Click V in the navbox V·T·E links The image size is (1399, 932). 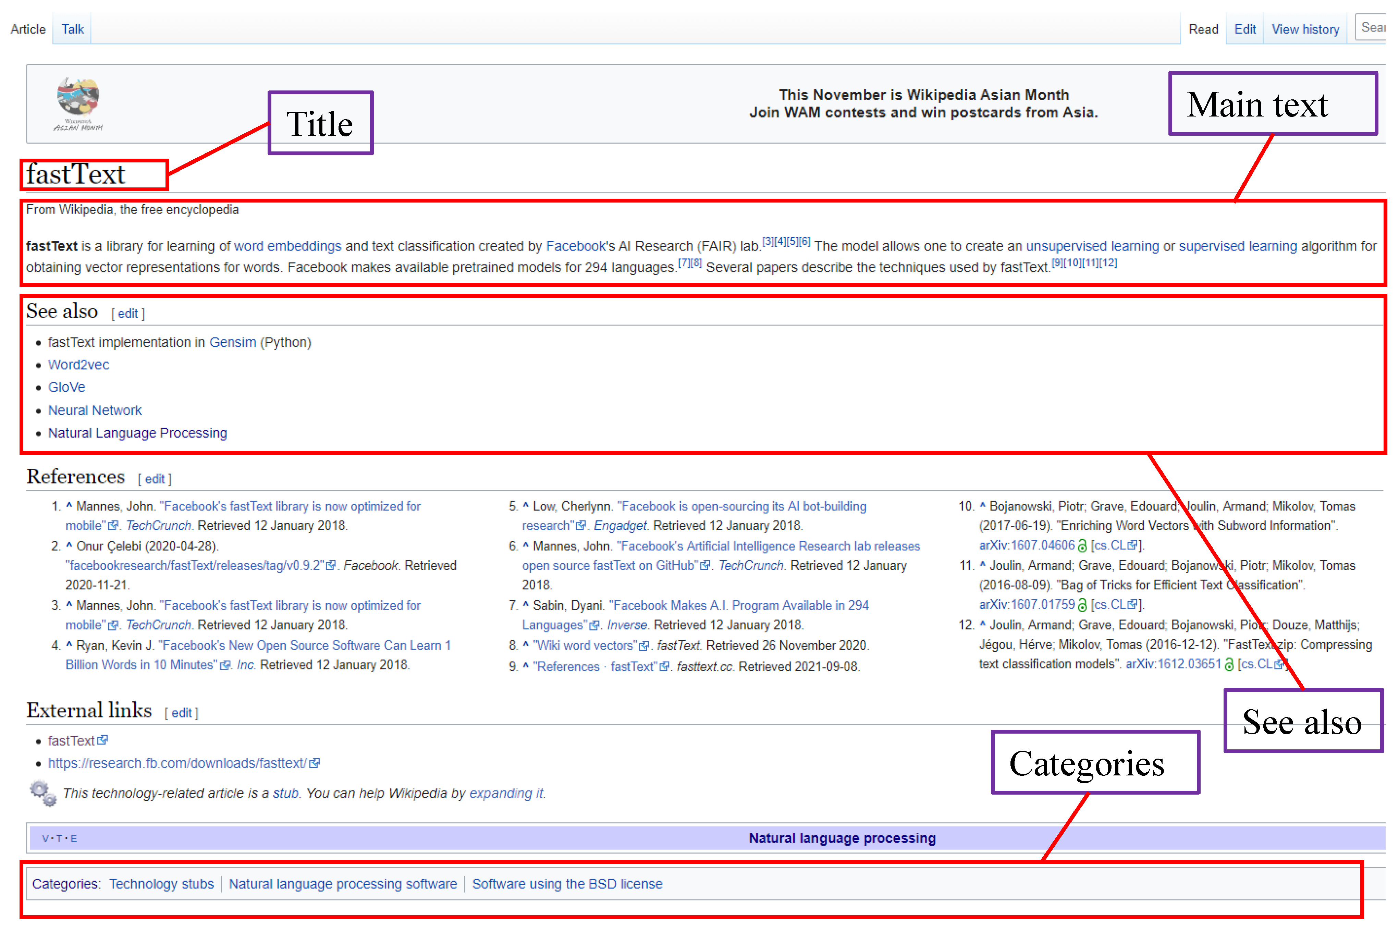45,839
